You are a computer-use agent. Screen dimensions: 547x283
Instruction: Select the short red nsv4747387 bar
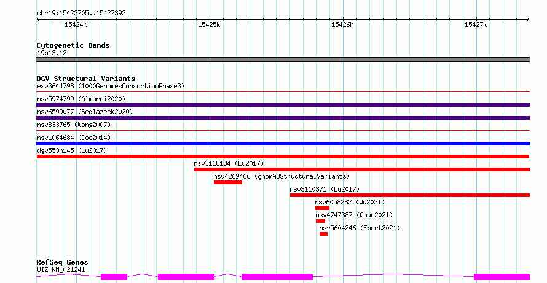(320, 221)
